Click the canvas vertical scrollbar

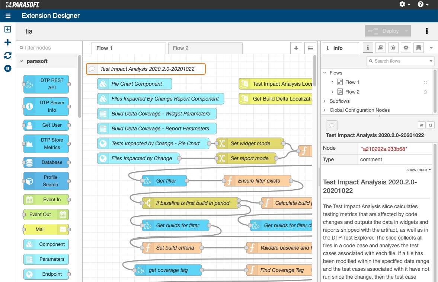pyautogui.click(x=315, y=71)
